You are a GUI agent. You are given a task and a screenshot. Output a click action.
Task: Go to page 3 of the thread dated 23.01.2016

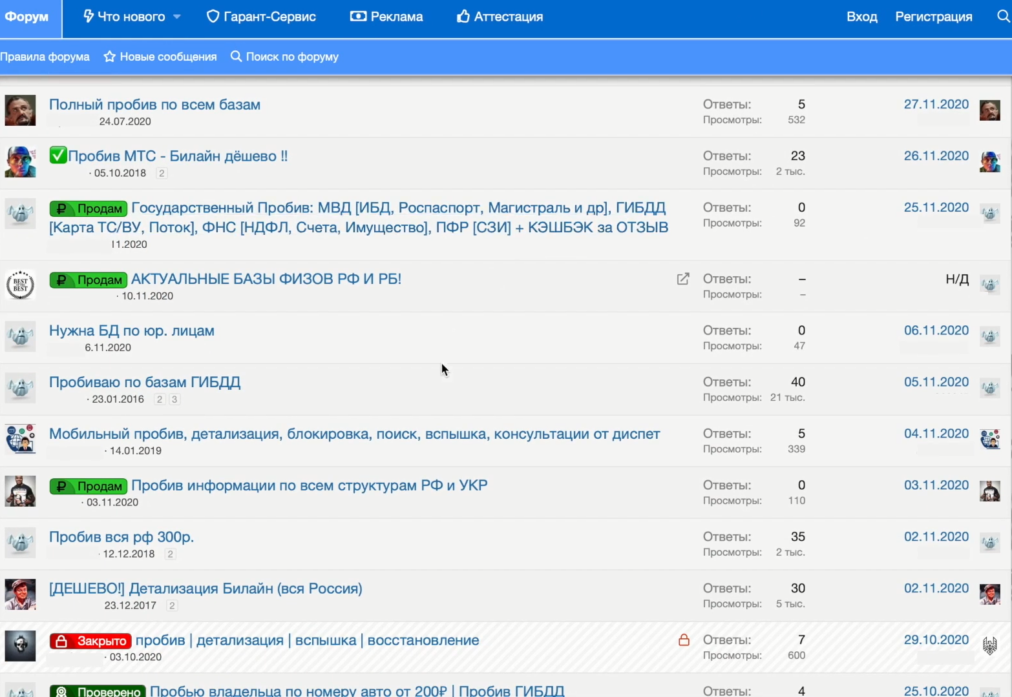[174, 399]
